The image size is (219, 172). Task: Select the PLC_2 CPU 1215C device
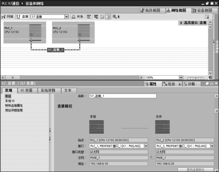click(73, 32)
